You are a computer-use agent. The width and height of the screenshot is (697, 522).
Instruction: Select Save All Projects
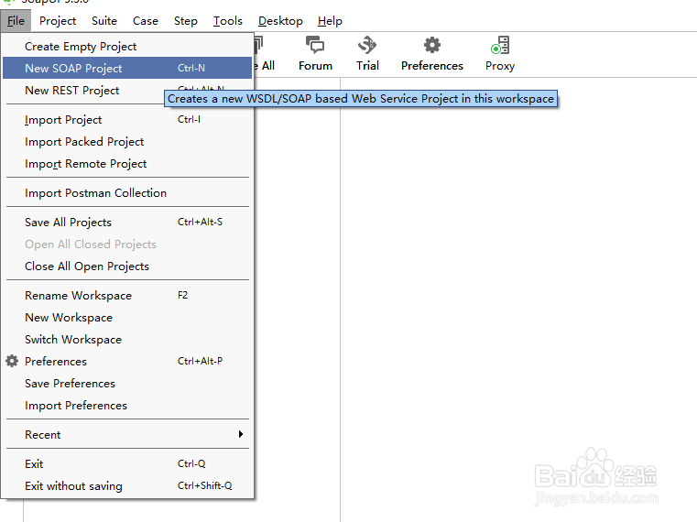point(127,222)
